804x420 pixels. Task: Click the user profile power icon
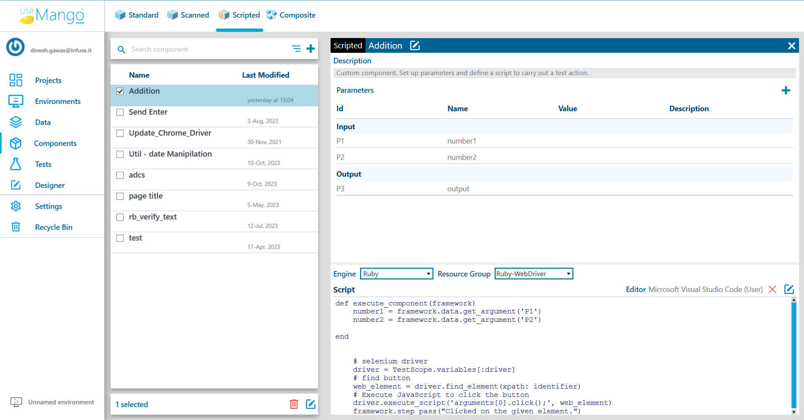[x=16, y=47]
